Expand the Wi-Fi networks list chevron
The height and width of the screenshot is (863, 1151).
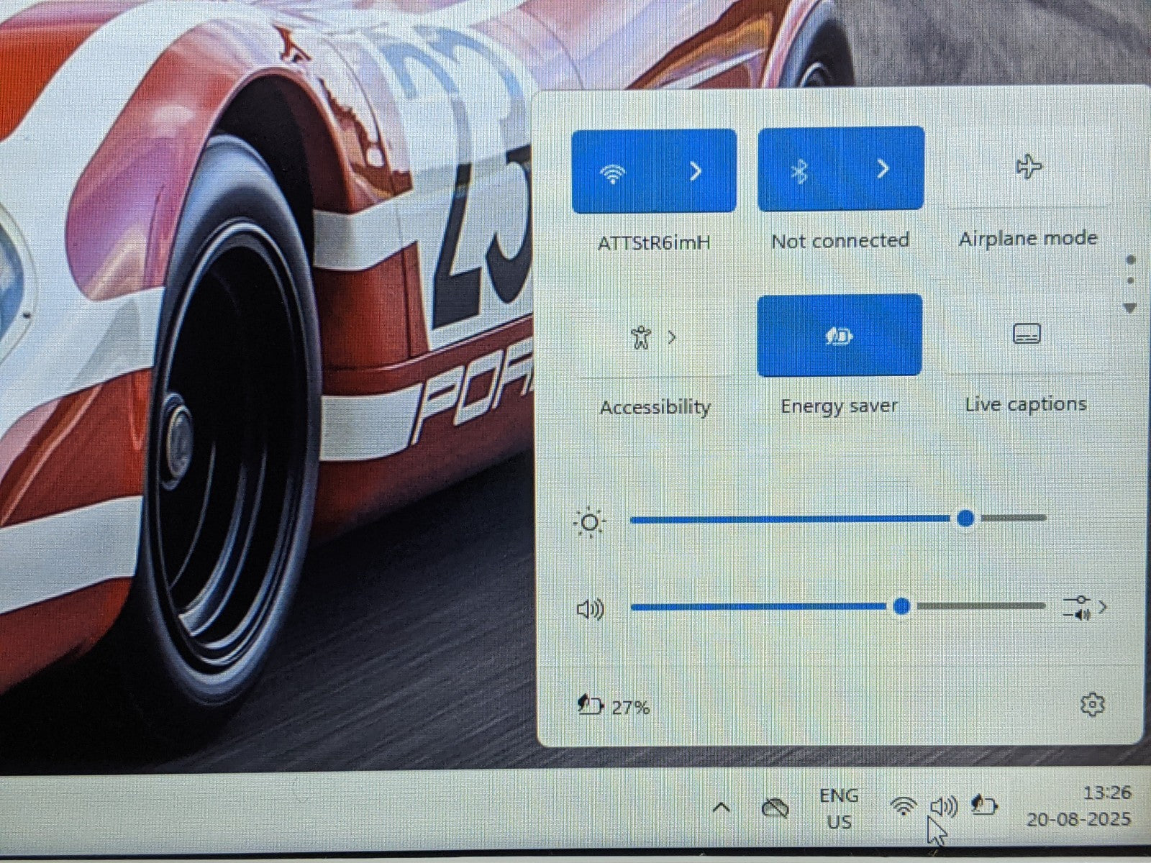695,171
